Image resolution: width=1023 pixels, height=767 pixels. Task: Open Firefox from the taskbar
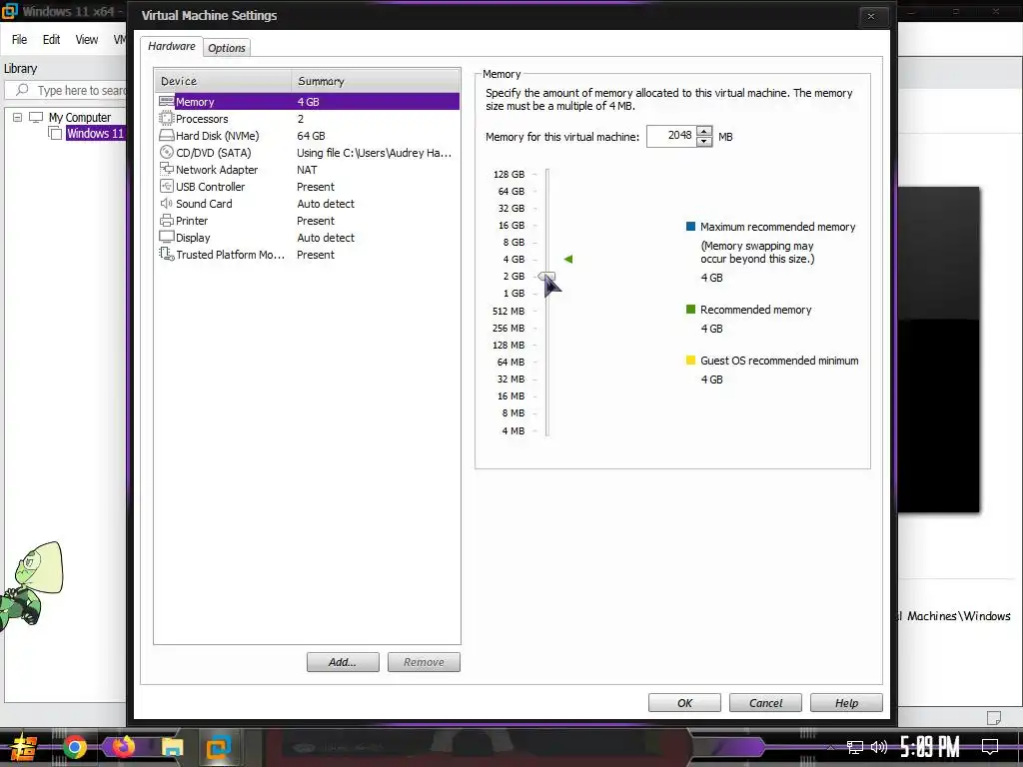[124, 746]
